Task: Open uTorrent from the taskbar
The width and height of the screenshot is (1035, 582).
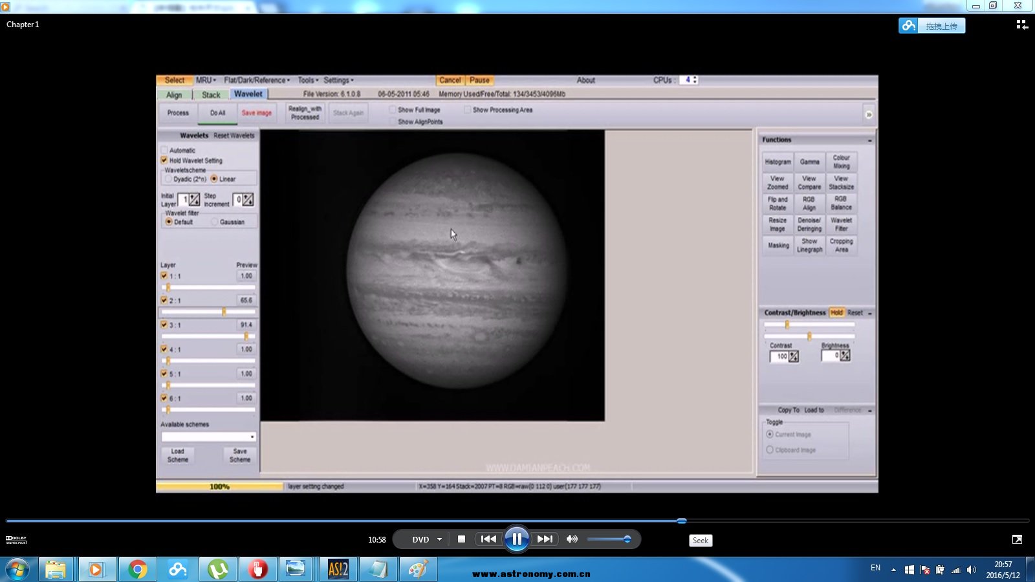Action: point(218,570)
